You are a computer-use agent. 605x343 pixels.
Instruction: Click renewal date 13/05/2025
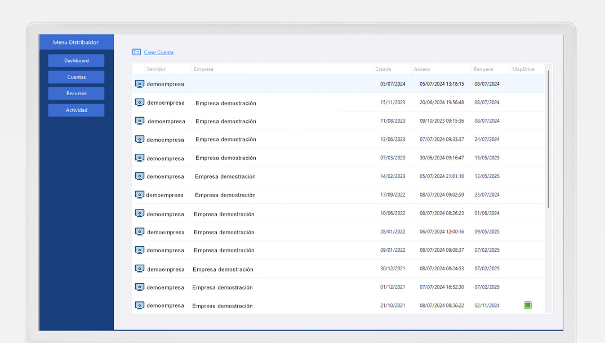(487, 176)
